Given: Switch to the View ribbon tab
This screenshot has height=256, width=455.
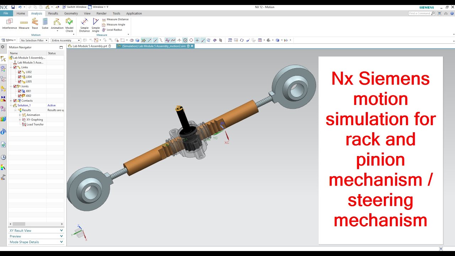Looking at the screenshot, I should point(87,14).
